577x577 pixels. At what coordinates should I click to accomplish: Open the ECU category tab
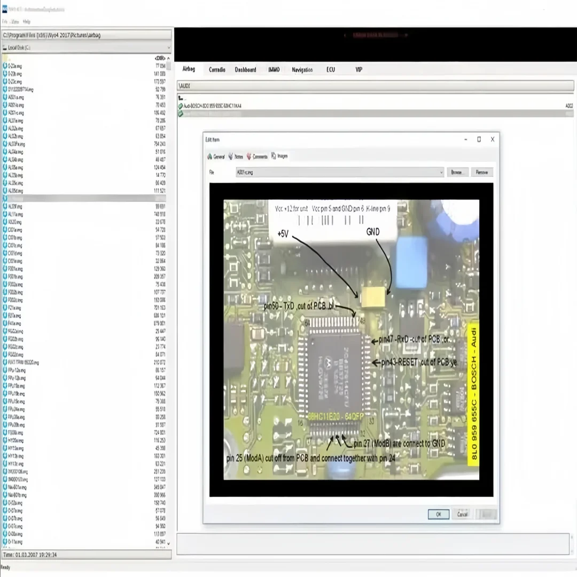coord(331,70)
